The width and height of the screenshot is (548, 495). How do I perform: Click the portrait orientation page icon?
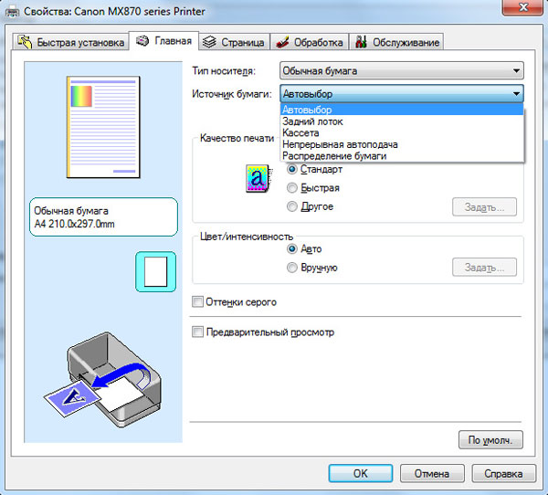156,271
